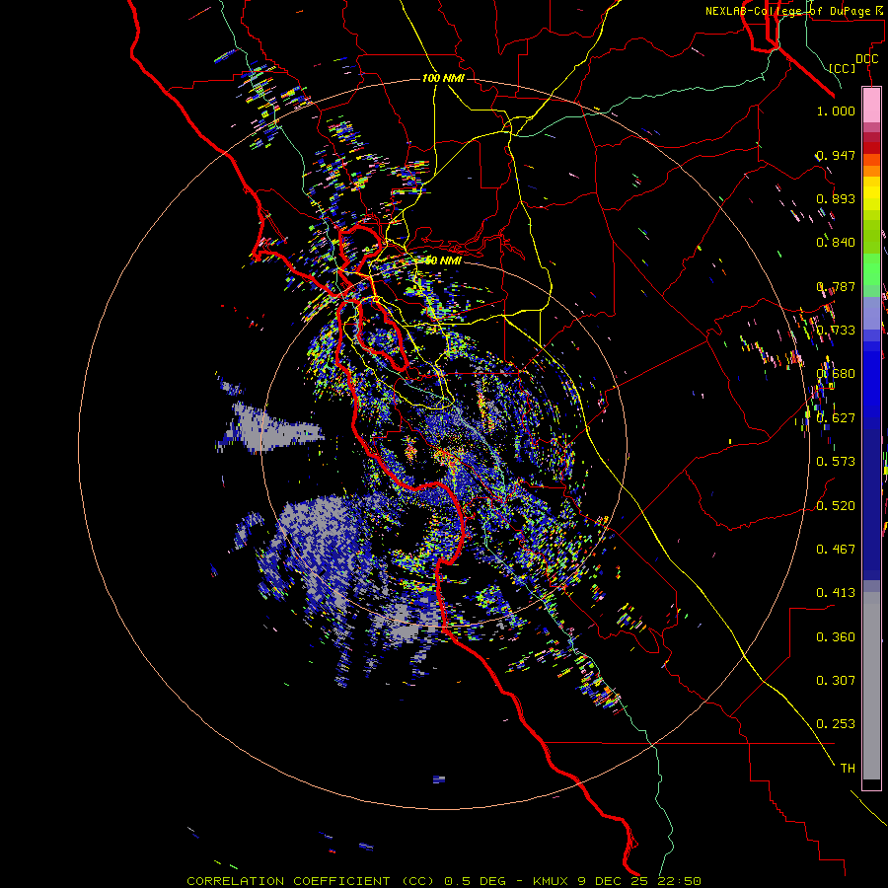Select the 0.573 scale value
Viewport: 888px width, 888px height.
click(x=836, y=462)
